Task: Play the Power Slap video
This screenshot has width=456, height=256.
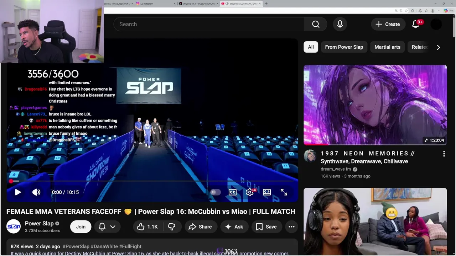Action: coord(18,192)
